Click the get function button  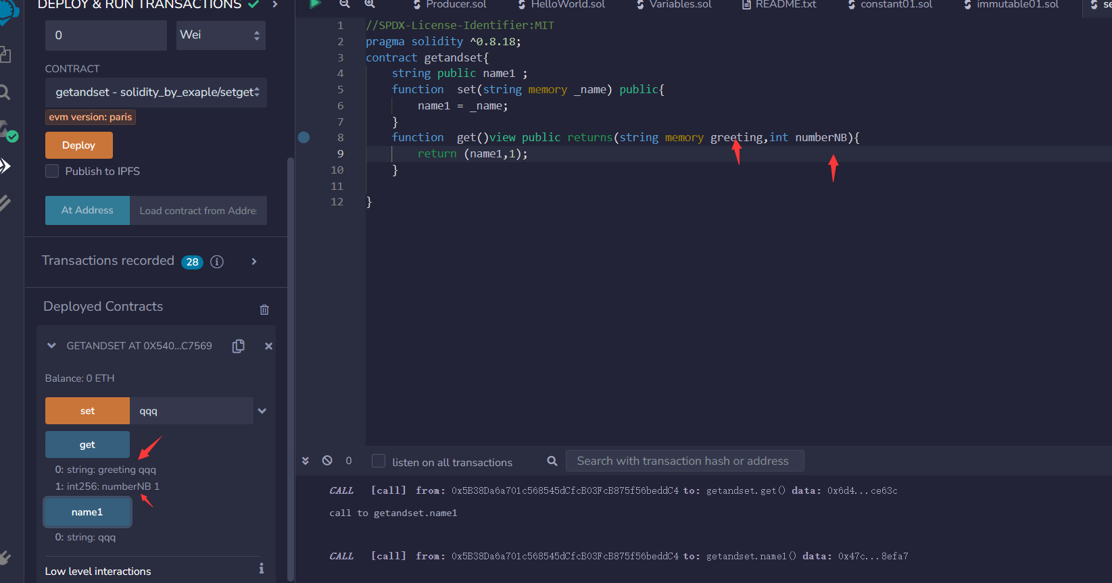[x=87, y=445]
